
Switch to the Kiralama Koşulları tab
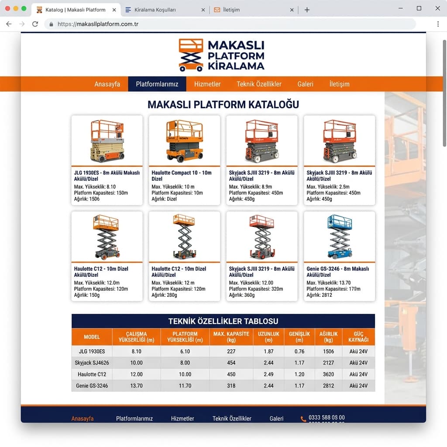[165, 10]
